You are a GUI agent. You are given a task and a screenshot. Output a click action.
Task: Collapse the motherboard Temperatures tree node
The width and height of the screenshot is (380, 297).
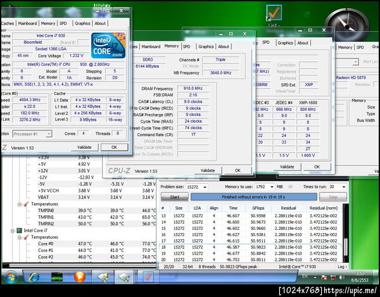tap(18, 204)
